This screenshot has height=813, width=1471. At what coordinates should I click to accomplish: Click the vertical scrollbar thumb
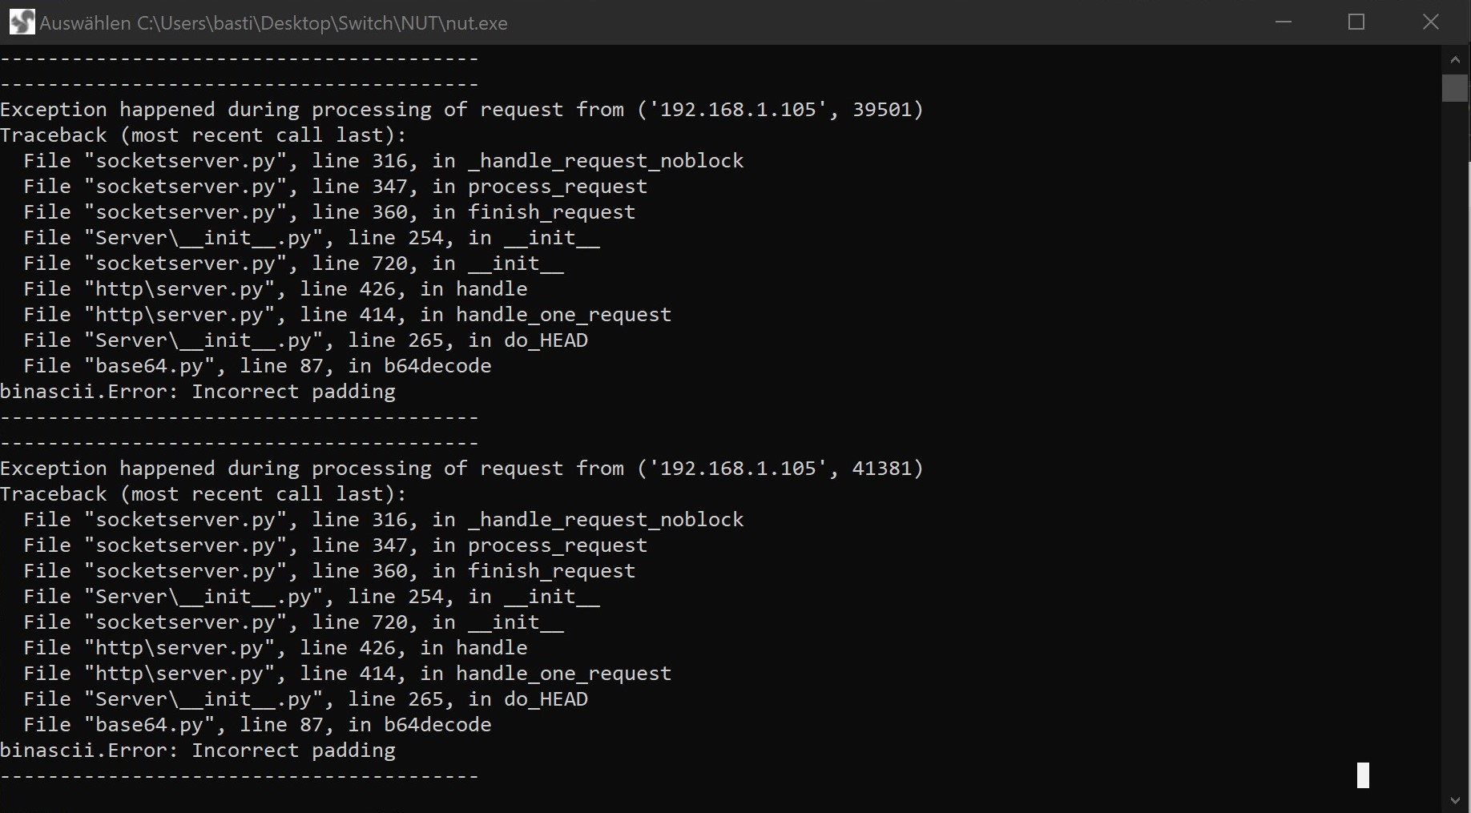[1455, 88]
